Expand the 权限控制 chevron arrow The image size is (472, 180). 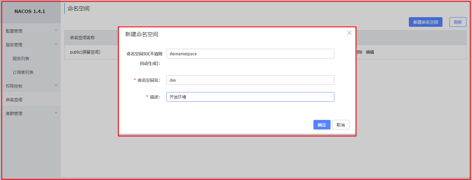56,85
